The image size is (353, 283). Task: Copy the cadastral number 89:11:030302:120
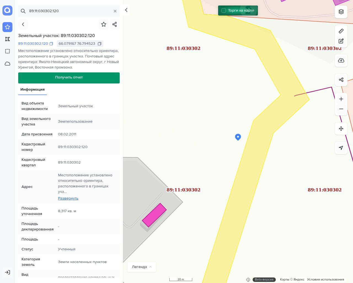(51, 44)
